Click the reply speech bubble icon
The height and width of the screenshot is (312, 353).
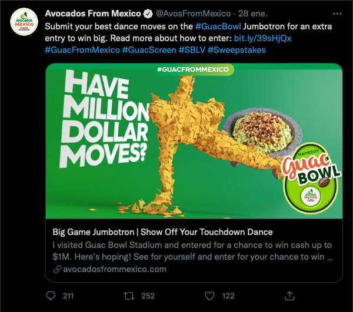(51, 295)
